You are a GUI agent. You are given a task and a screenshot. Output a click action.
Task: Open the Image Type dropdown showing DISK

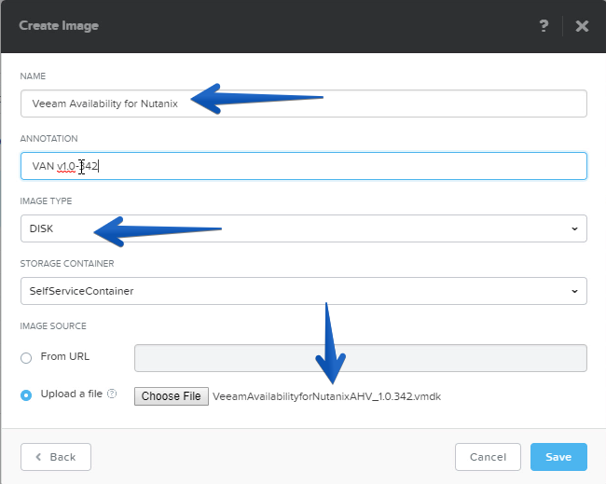pos(304,228)
